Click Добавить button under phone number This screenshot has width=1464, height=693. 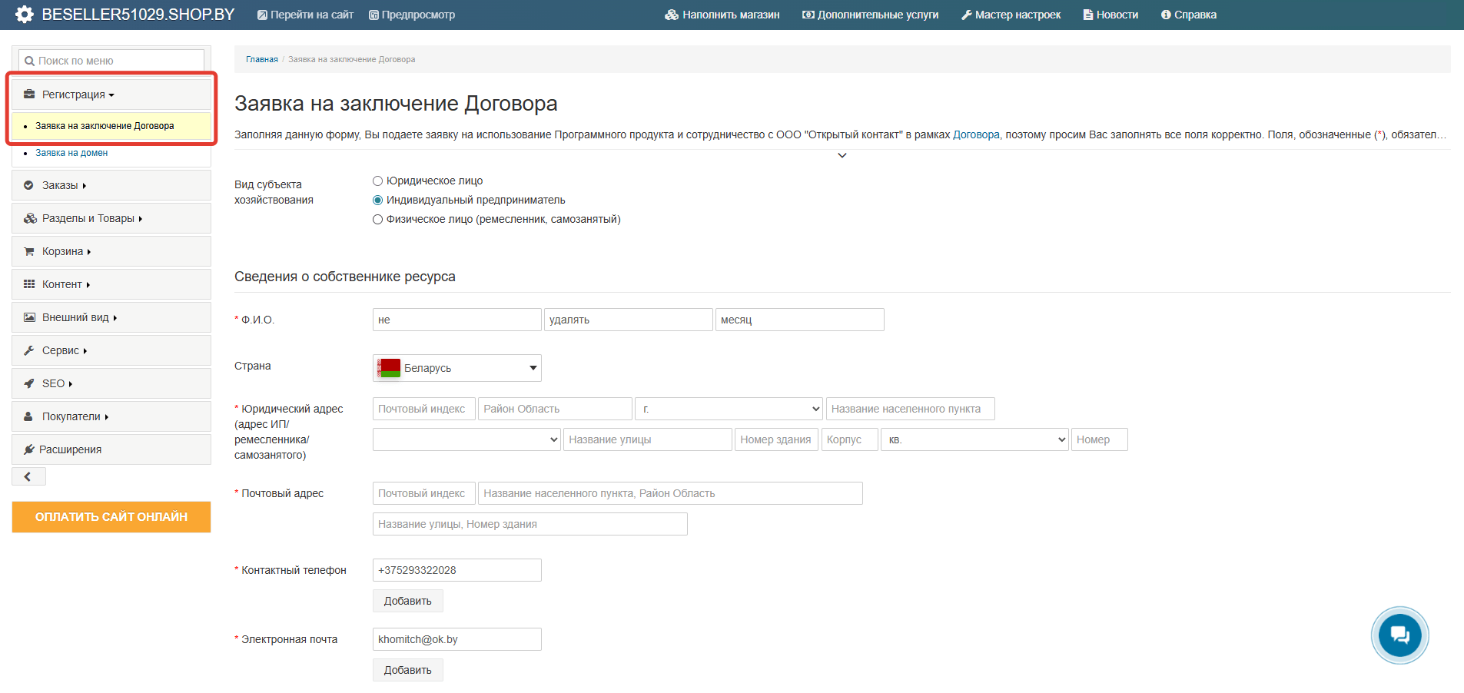tap(407, 601)
